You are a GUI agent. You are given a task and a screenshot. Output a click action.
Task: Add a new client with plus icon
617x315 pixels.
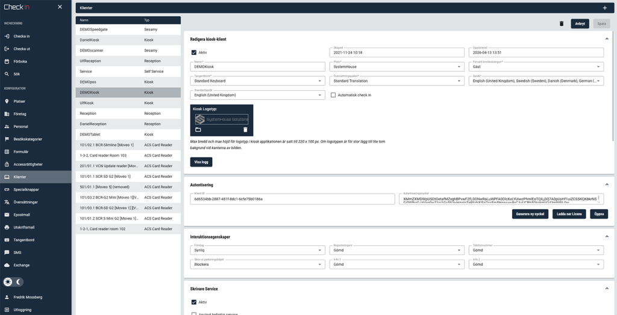pyautogui.click(x=605, y=8)
